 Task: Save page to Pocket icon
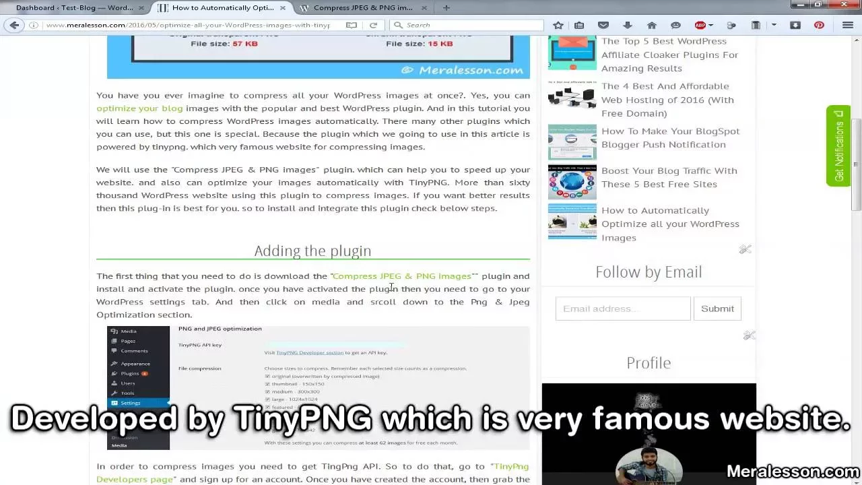pyautogui.click(x=603, y=25)
